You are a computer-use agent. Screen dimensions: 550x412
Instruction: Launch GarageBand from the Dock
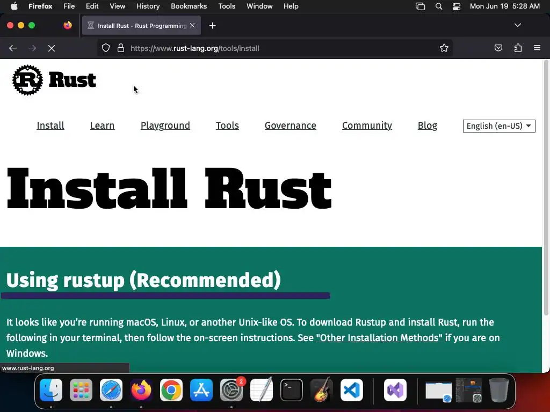[x=322, y=390]
